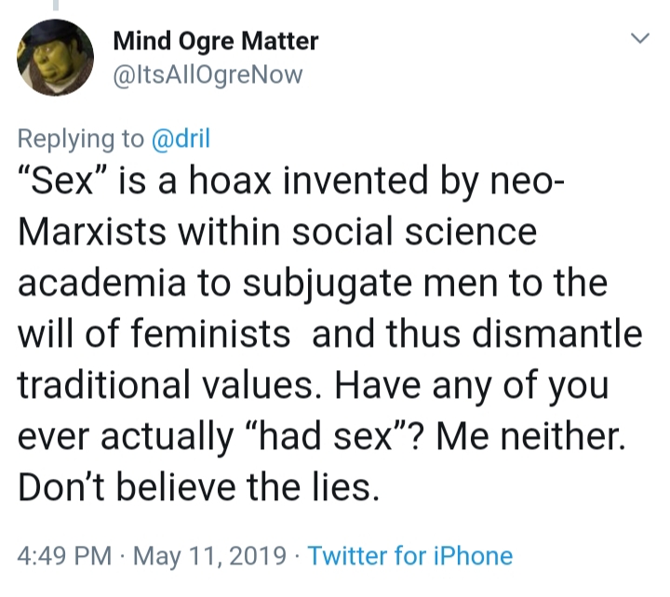Visit the @ItsAllOgreNow handle

[x=207, y=75]
